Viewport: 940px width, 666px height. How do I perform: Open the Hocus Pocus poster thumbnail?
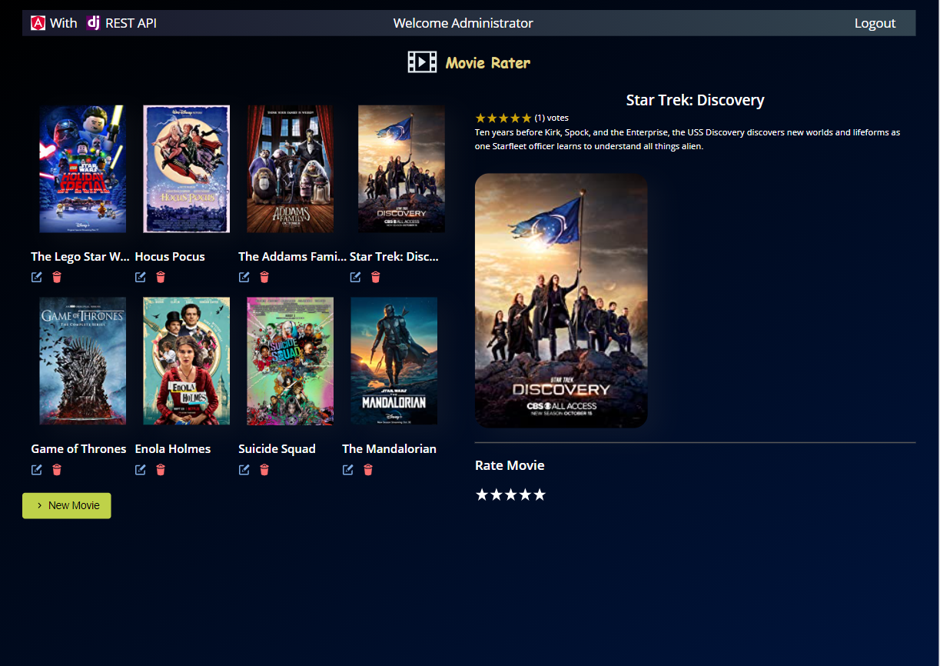pos(186,168)
